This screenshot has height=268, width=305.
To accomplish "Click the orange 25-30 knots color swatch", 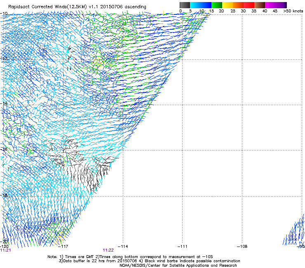I will point(238,5).
